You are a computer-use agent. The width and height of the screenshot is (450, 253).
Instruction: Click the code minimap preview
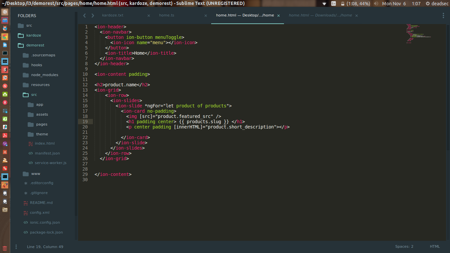(419, 34)
